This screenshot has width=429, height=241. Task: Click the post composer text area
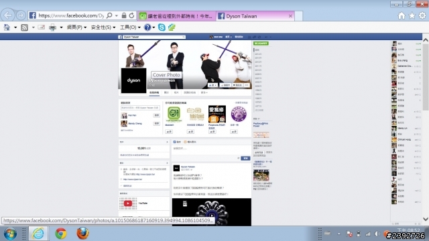pos(211,149)
